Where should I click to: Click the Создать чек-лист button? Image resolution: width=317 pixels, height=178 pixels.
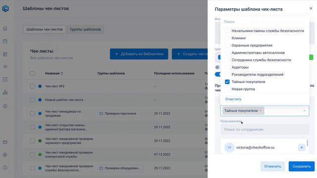click(x=190, y=54)
